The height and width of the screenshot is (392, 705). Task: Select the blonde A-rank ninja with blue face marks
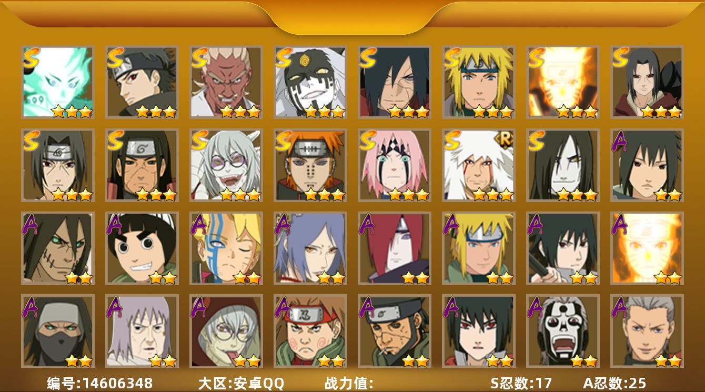pyautogui.click(x=226, y=248)
